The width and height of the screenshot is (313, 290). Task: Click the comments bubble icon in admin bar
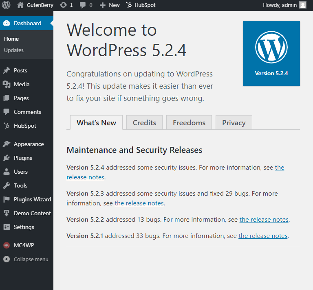(83, 5)
